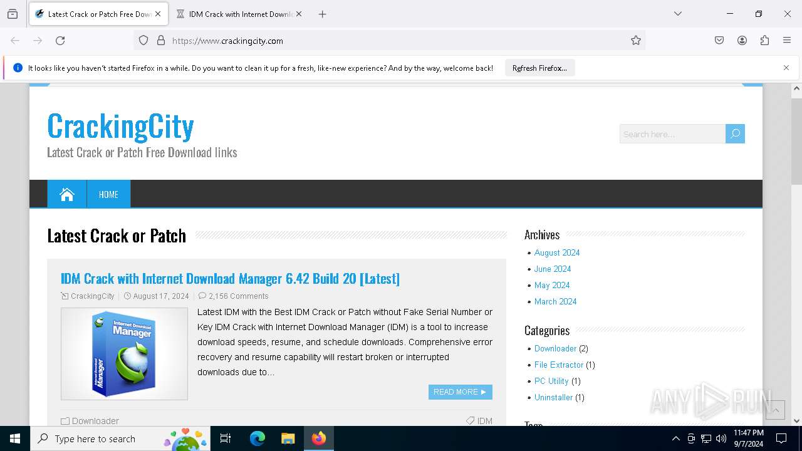This screenshot has height=451, width=802.
Task: Open extensions puzzle icon
Action: point(764,41)
